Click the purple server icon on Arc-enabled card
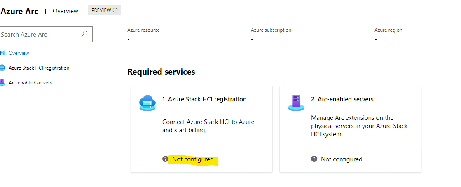The image size is (461, 187). click(x=296, y=103)
